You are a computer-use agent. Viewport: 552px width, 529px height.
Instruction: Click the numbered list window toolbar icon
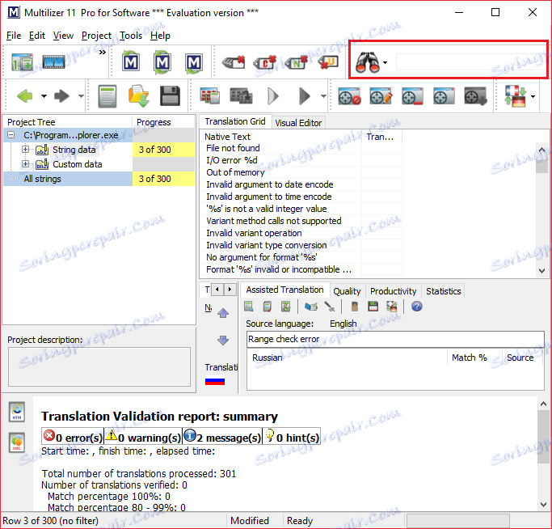coord(22,62)
